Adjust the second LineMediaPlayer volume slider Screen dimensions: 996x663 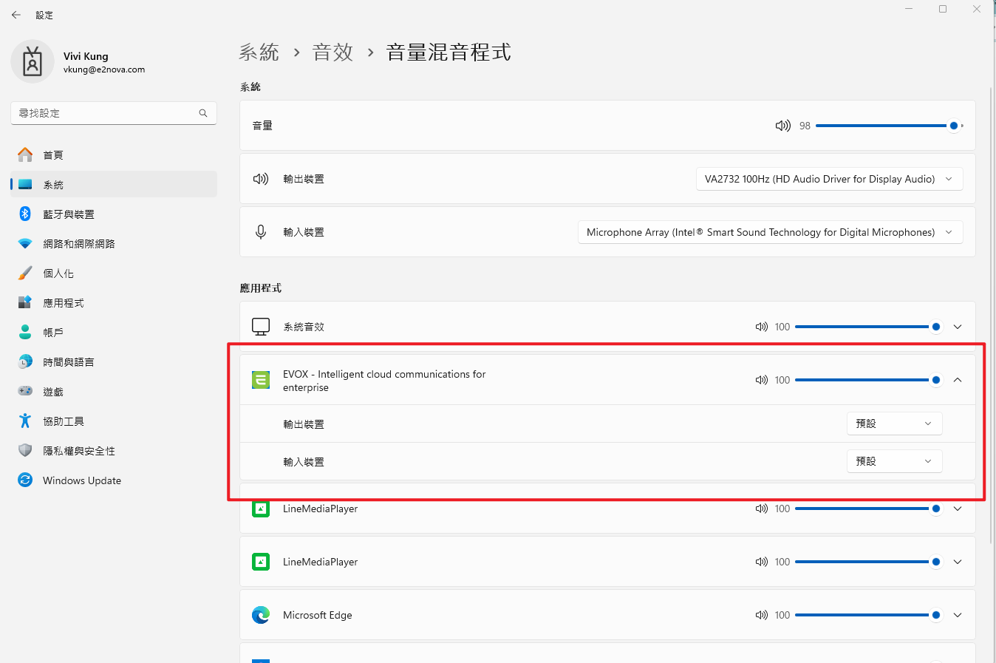pos(868,562)
